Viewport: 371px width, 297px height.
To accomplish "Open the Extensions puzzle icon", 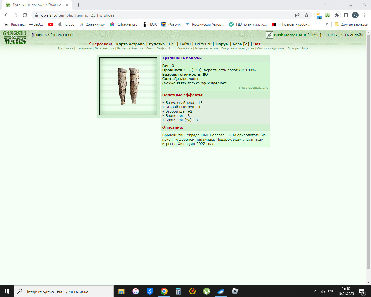I will pyautogui.click(x=337, y=15).
